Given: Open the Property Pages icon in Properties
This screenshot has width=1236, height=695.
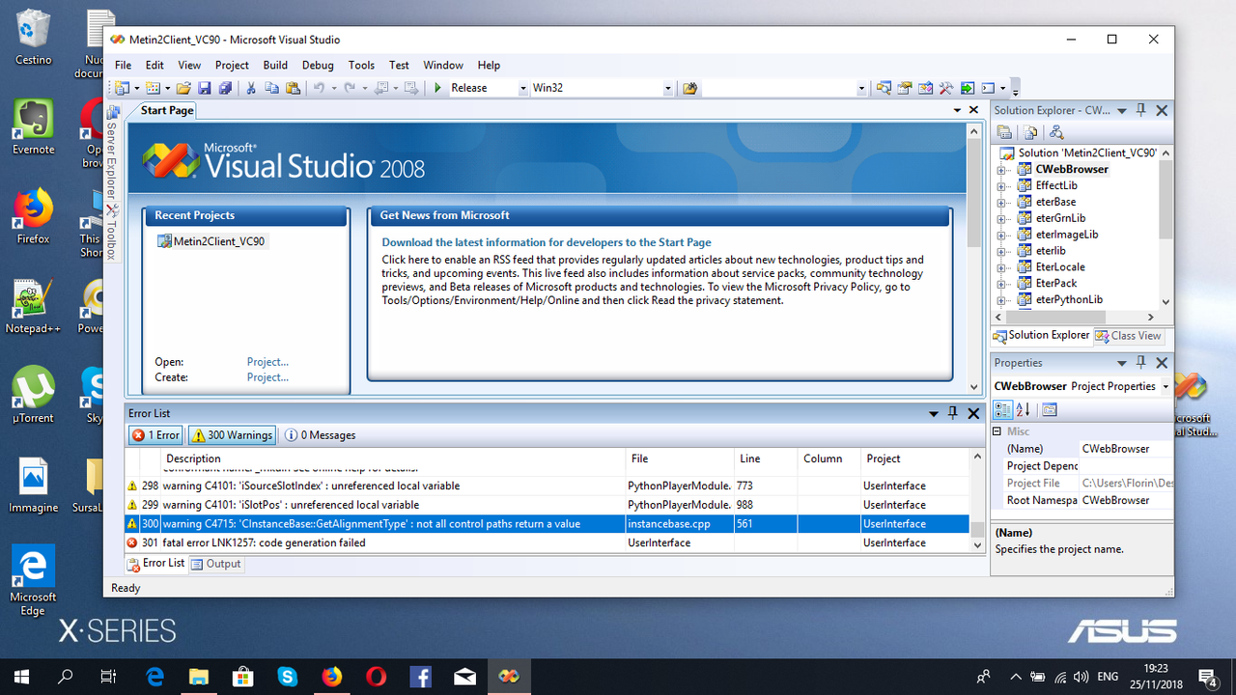Looking at the screenshot, I should click(1050, 410).
